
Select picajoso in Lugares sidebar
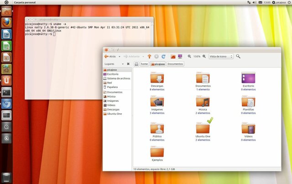pyautogui.click(x=117, y=70)
